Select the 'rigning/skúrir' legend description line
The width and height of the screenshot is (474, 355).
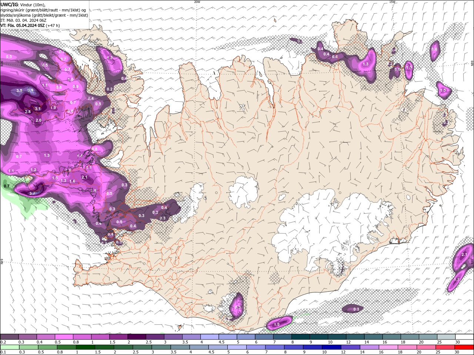click(x=43, y=10)
